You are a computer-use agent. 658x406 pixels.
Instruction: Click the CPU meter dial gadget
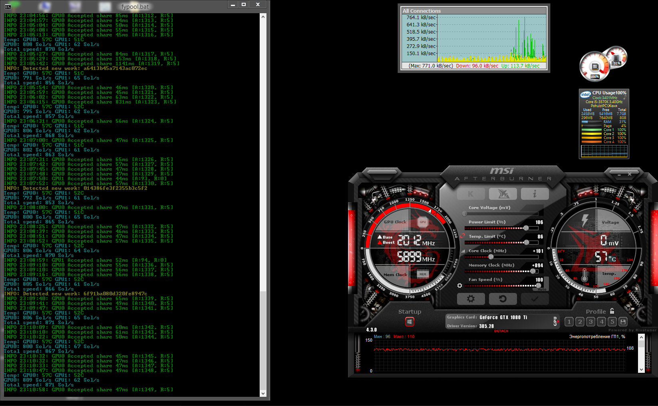(x=595, y=66)
